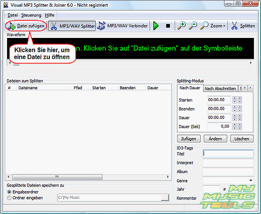Click the C:\My Music folder path field
The height and width of the screenshot is (214, 261).
click(109, 197)
